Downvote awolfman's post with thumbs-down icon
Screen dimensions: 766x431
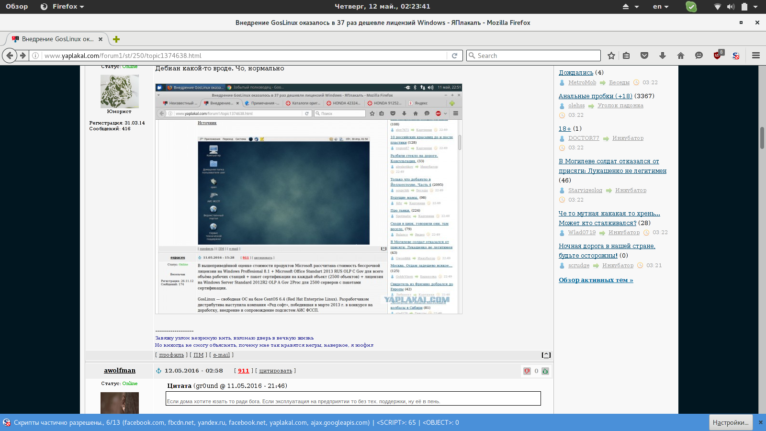pos(527,371)
